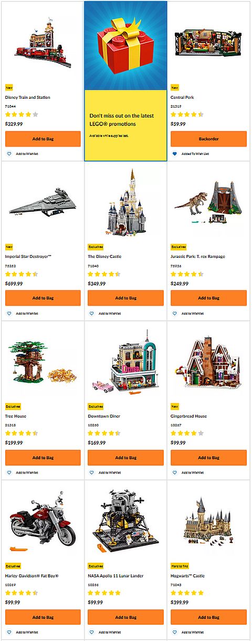Open Downtown Diner product title link
This screenshot has height=641, width=252.
tap(104, 416)
